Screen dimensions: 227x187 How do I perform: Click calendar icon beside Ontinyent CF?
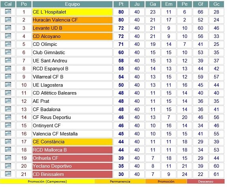click(x=8, y=125)
